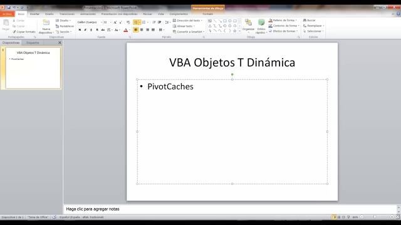Toggle bullet list button

pyautogui.click(x=136, y=22)
